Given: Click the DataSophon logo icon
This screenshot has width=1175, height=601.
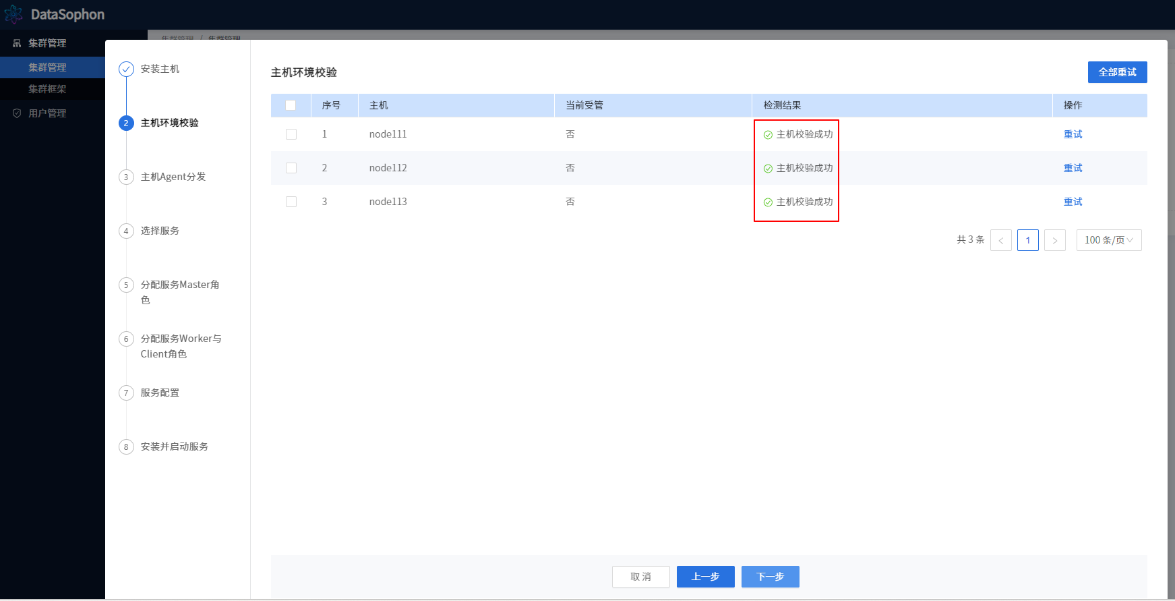Looking at the screenshot, I should (13, 14).
